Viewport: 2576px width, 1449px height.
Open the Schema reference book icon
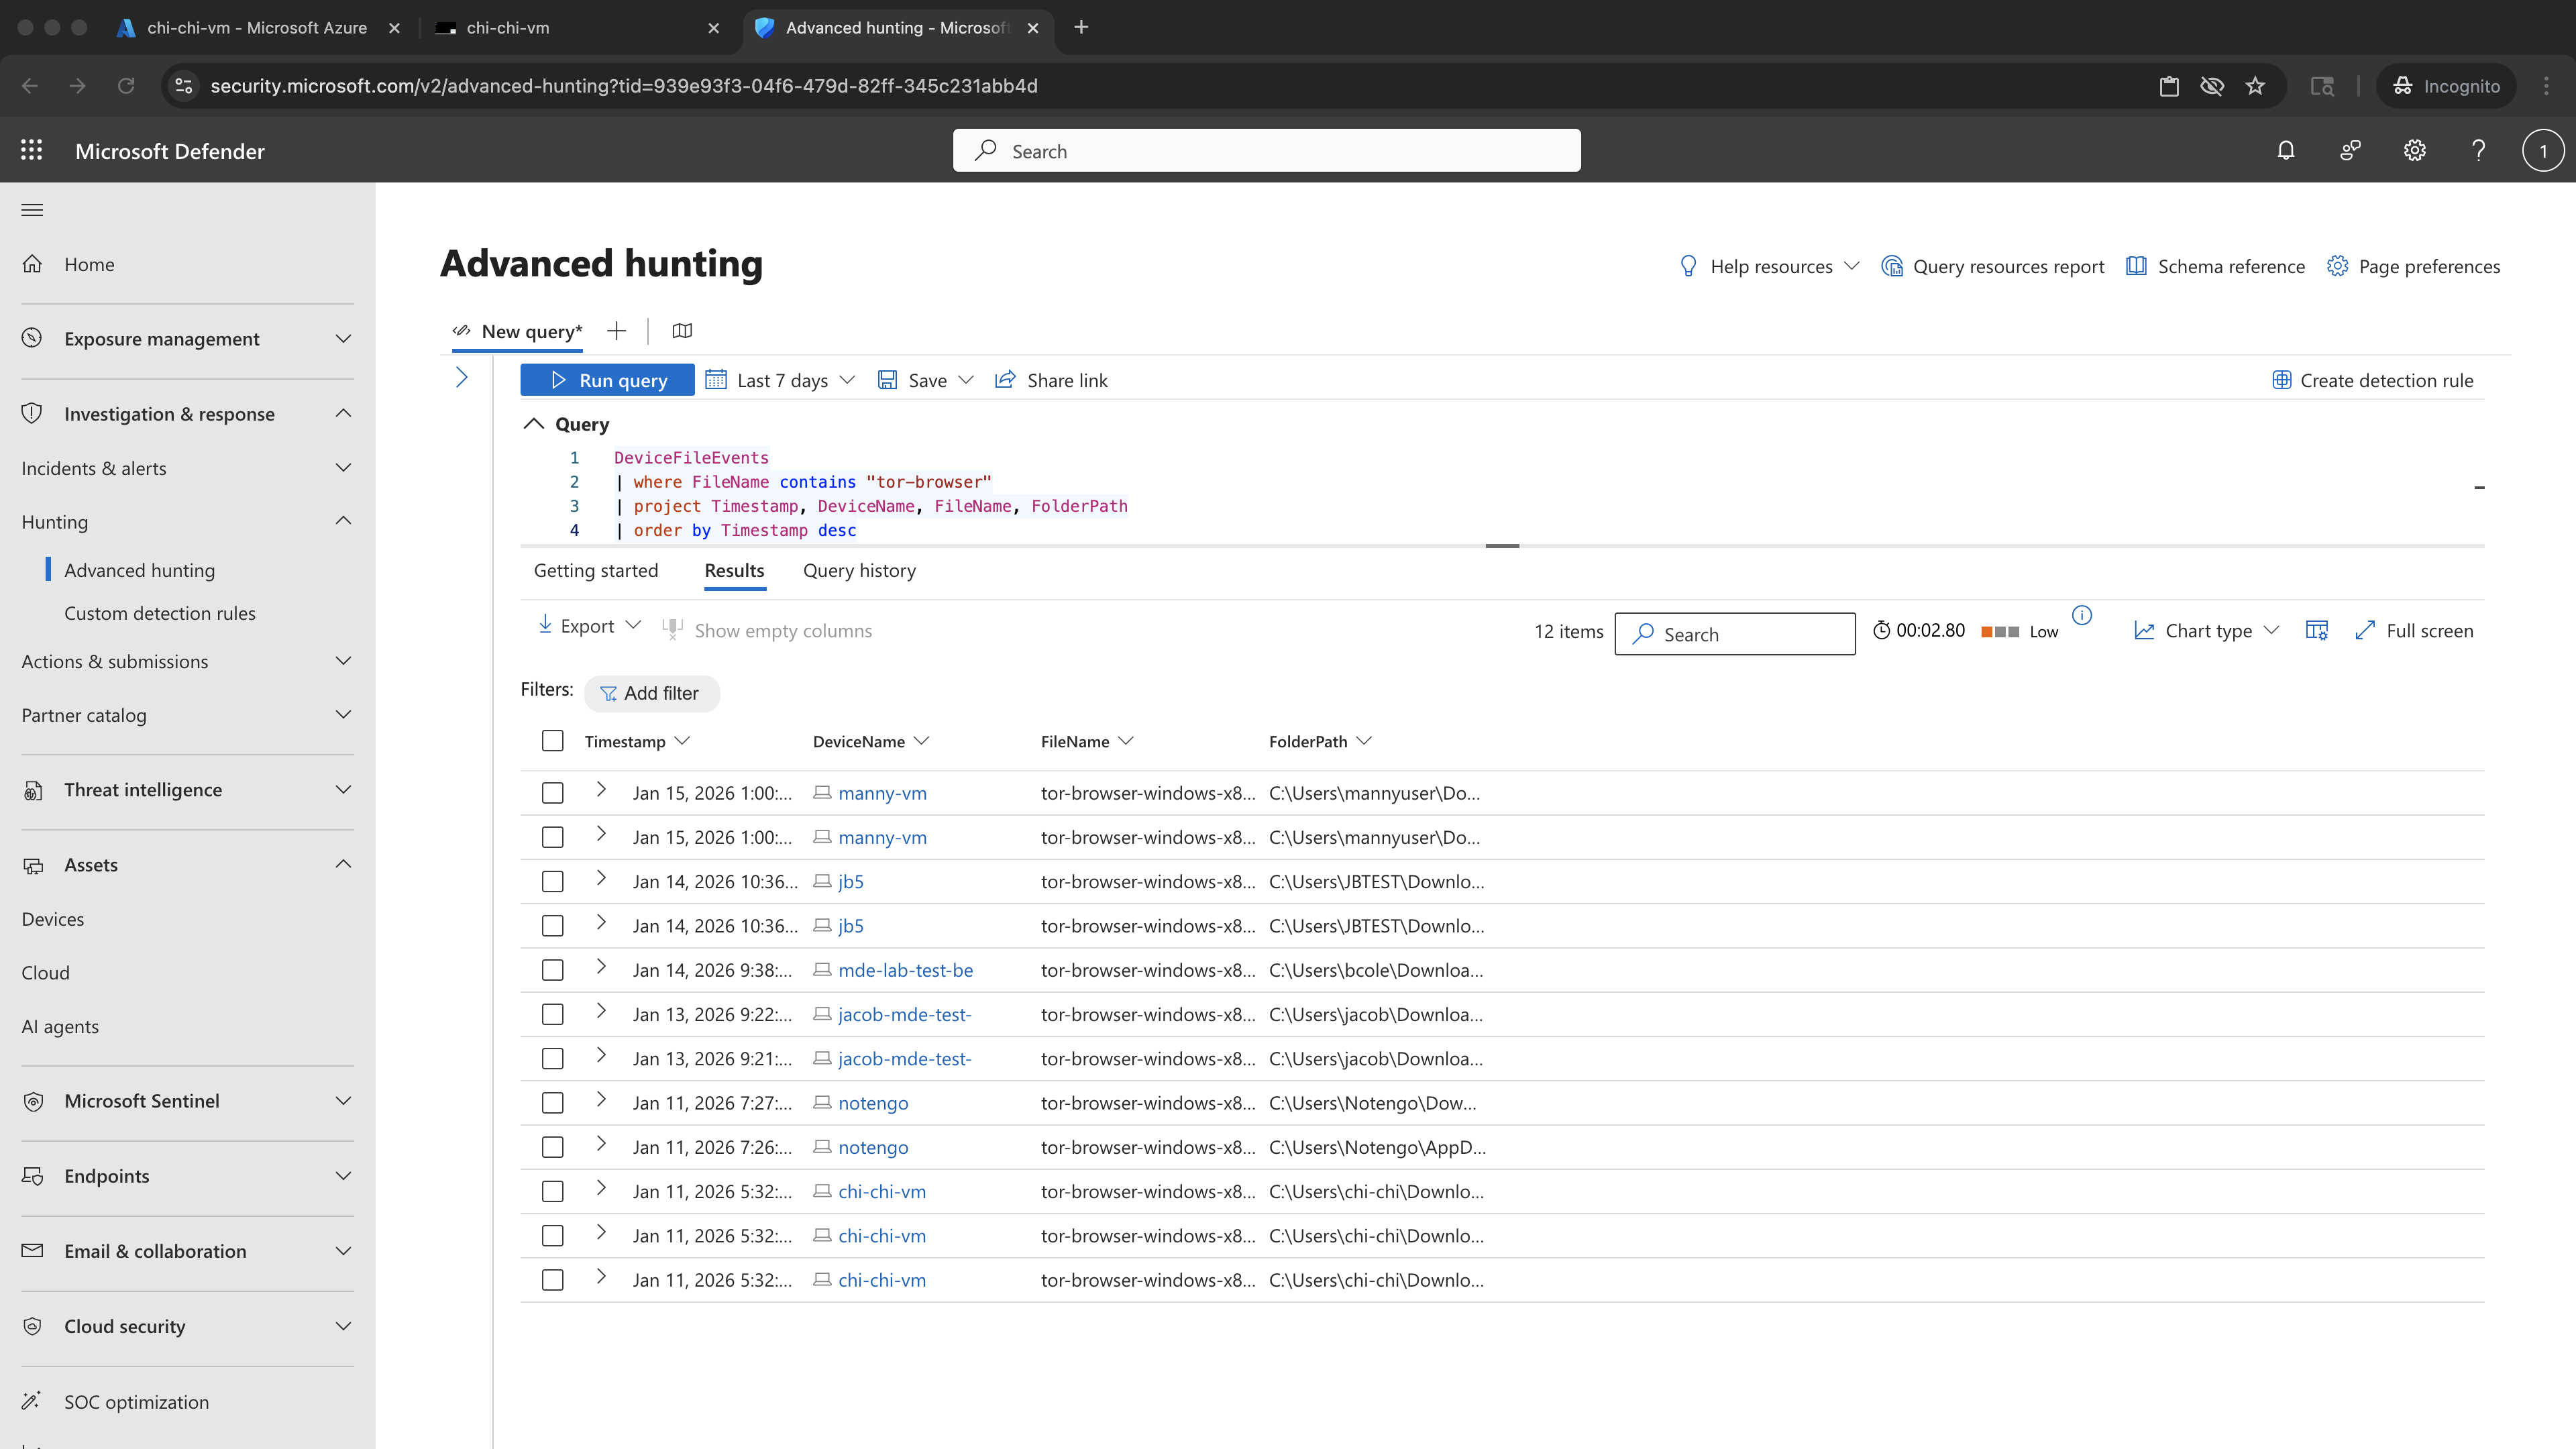point(2136,266)
